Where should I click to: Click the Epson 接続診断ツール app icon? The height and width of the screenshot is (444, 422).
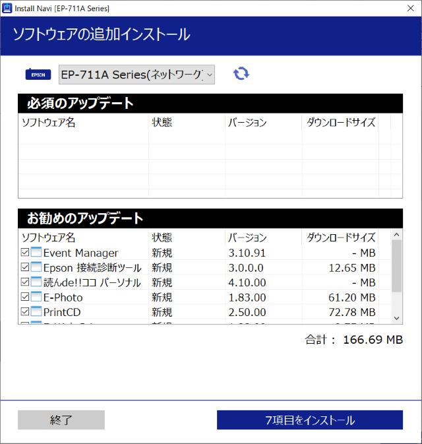click(36, 267)
